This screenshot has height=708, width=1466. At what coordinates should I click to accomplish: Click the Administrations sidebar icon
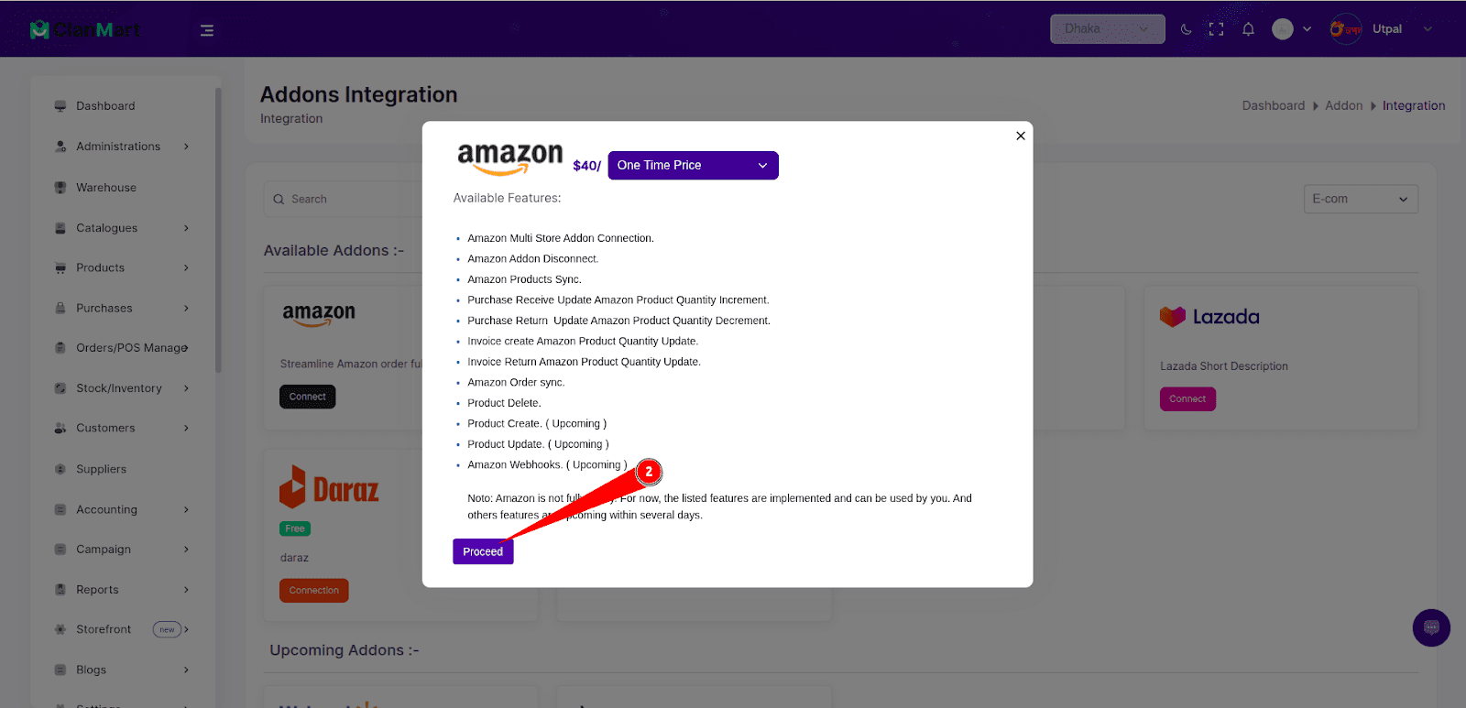[60, 147]
